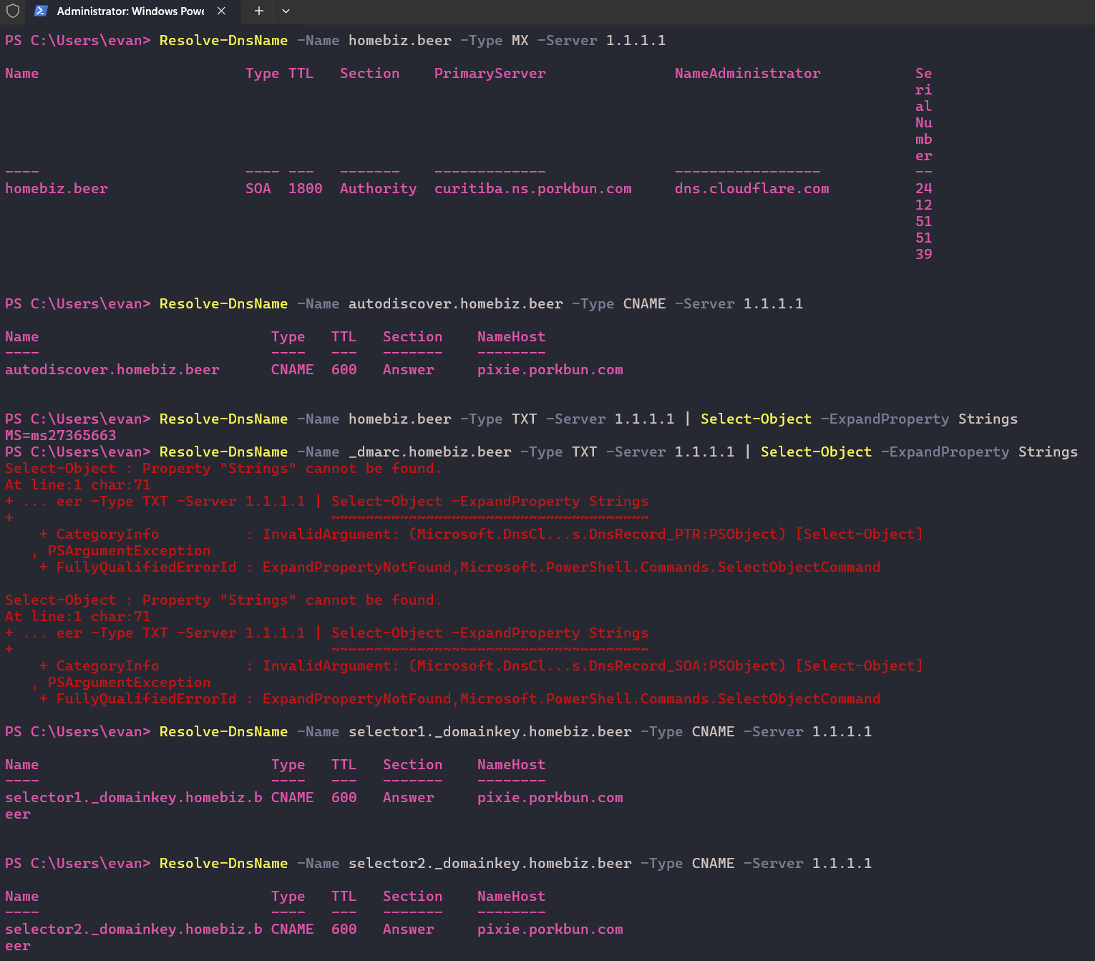The height and width of the screenshot is (961, 1095).
Task: Open a new tab with the plus button
Action: pos(259,11)
